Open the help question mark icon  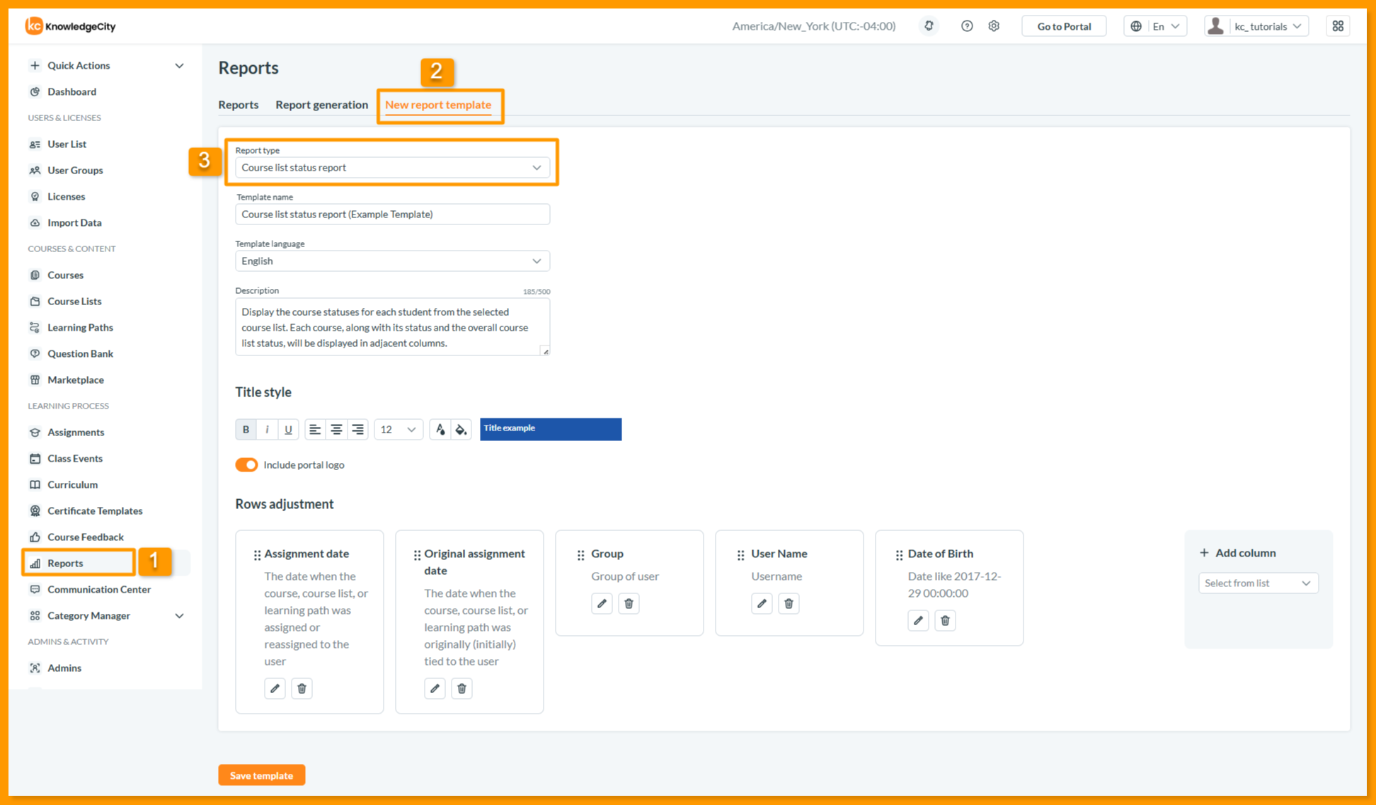pyautogui.click(x=966, y=26)
